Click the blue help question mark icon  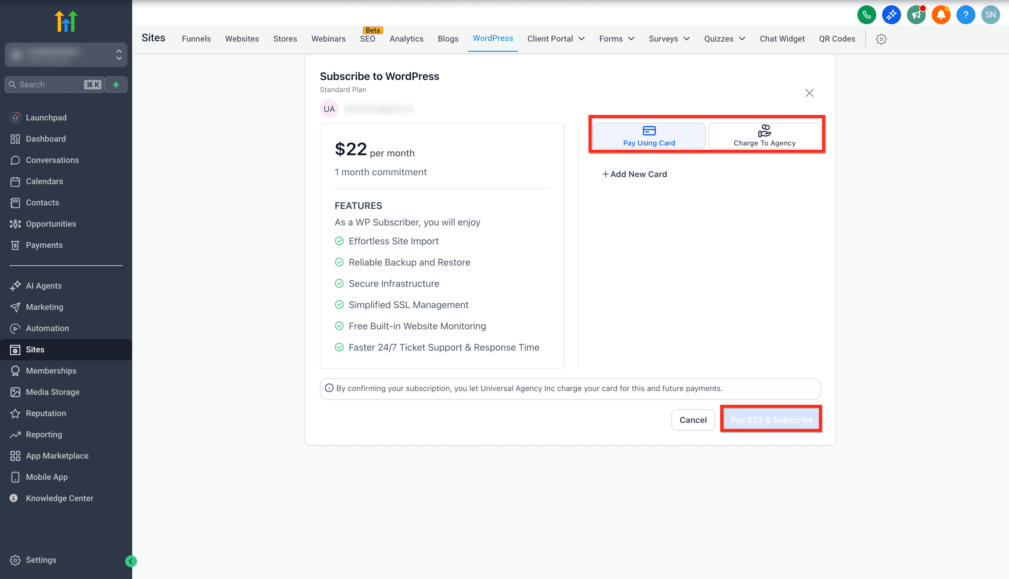coord(965,15)
